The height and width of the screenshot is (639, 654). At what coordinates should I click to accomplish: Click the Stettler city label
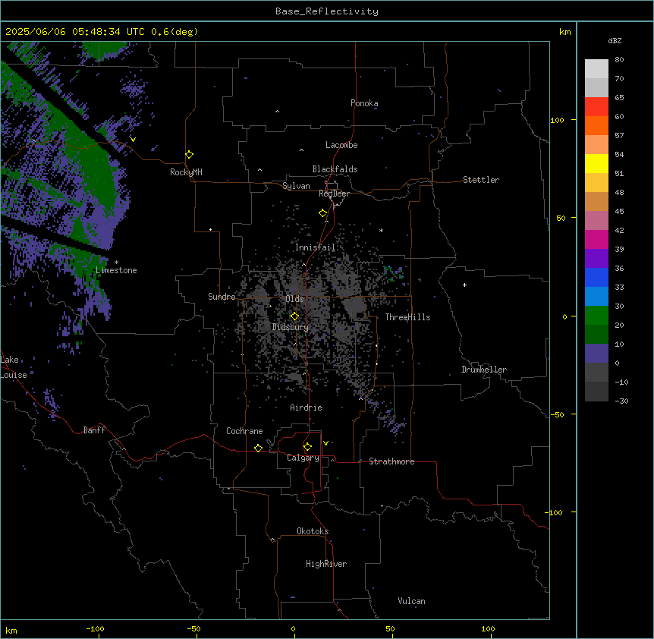pos(481,180)
